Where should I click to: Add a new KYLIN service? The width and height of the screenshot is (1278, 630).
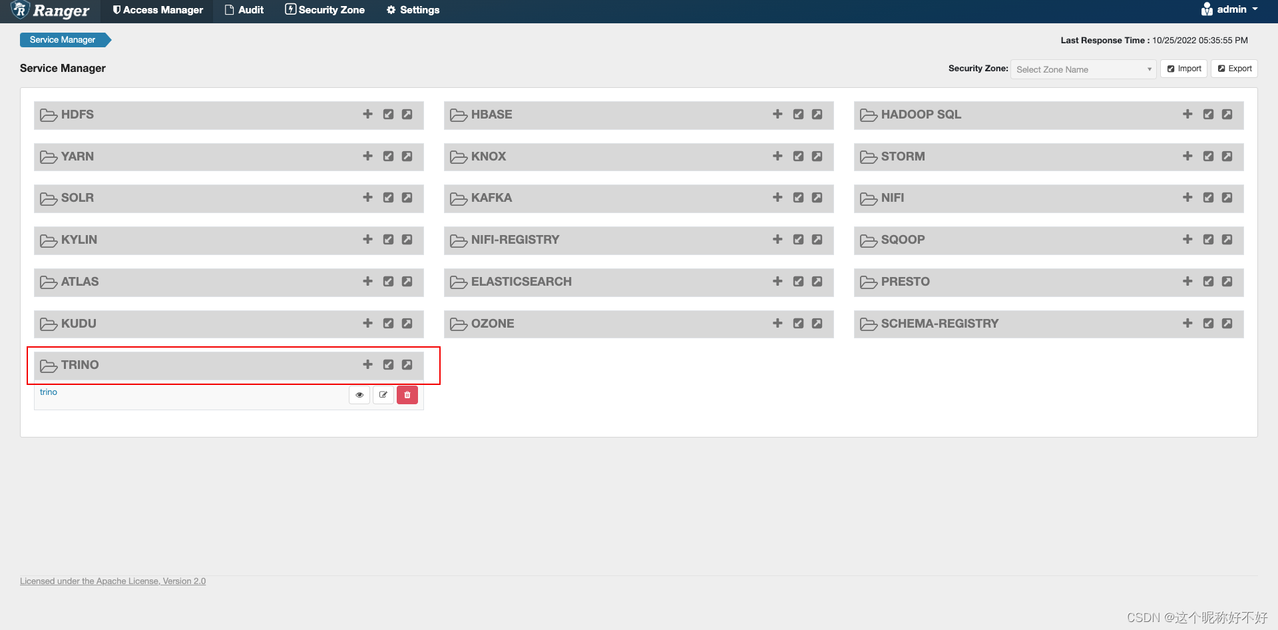(367, 239)
